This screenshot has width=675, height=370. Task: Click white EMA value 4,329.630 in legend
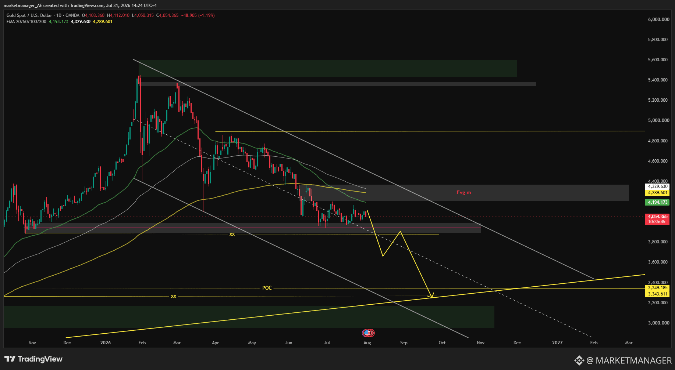coord(81,22)
